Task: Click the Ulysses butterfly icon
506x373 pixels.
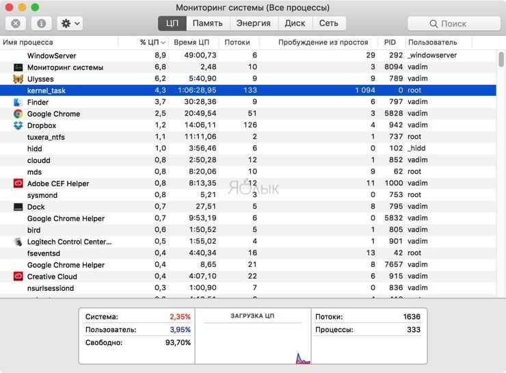Action: click(18, 79)
